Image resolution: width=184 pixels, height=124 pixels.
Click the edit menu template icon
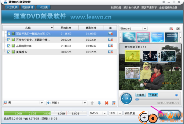[x=178, y=29]
